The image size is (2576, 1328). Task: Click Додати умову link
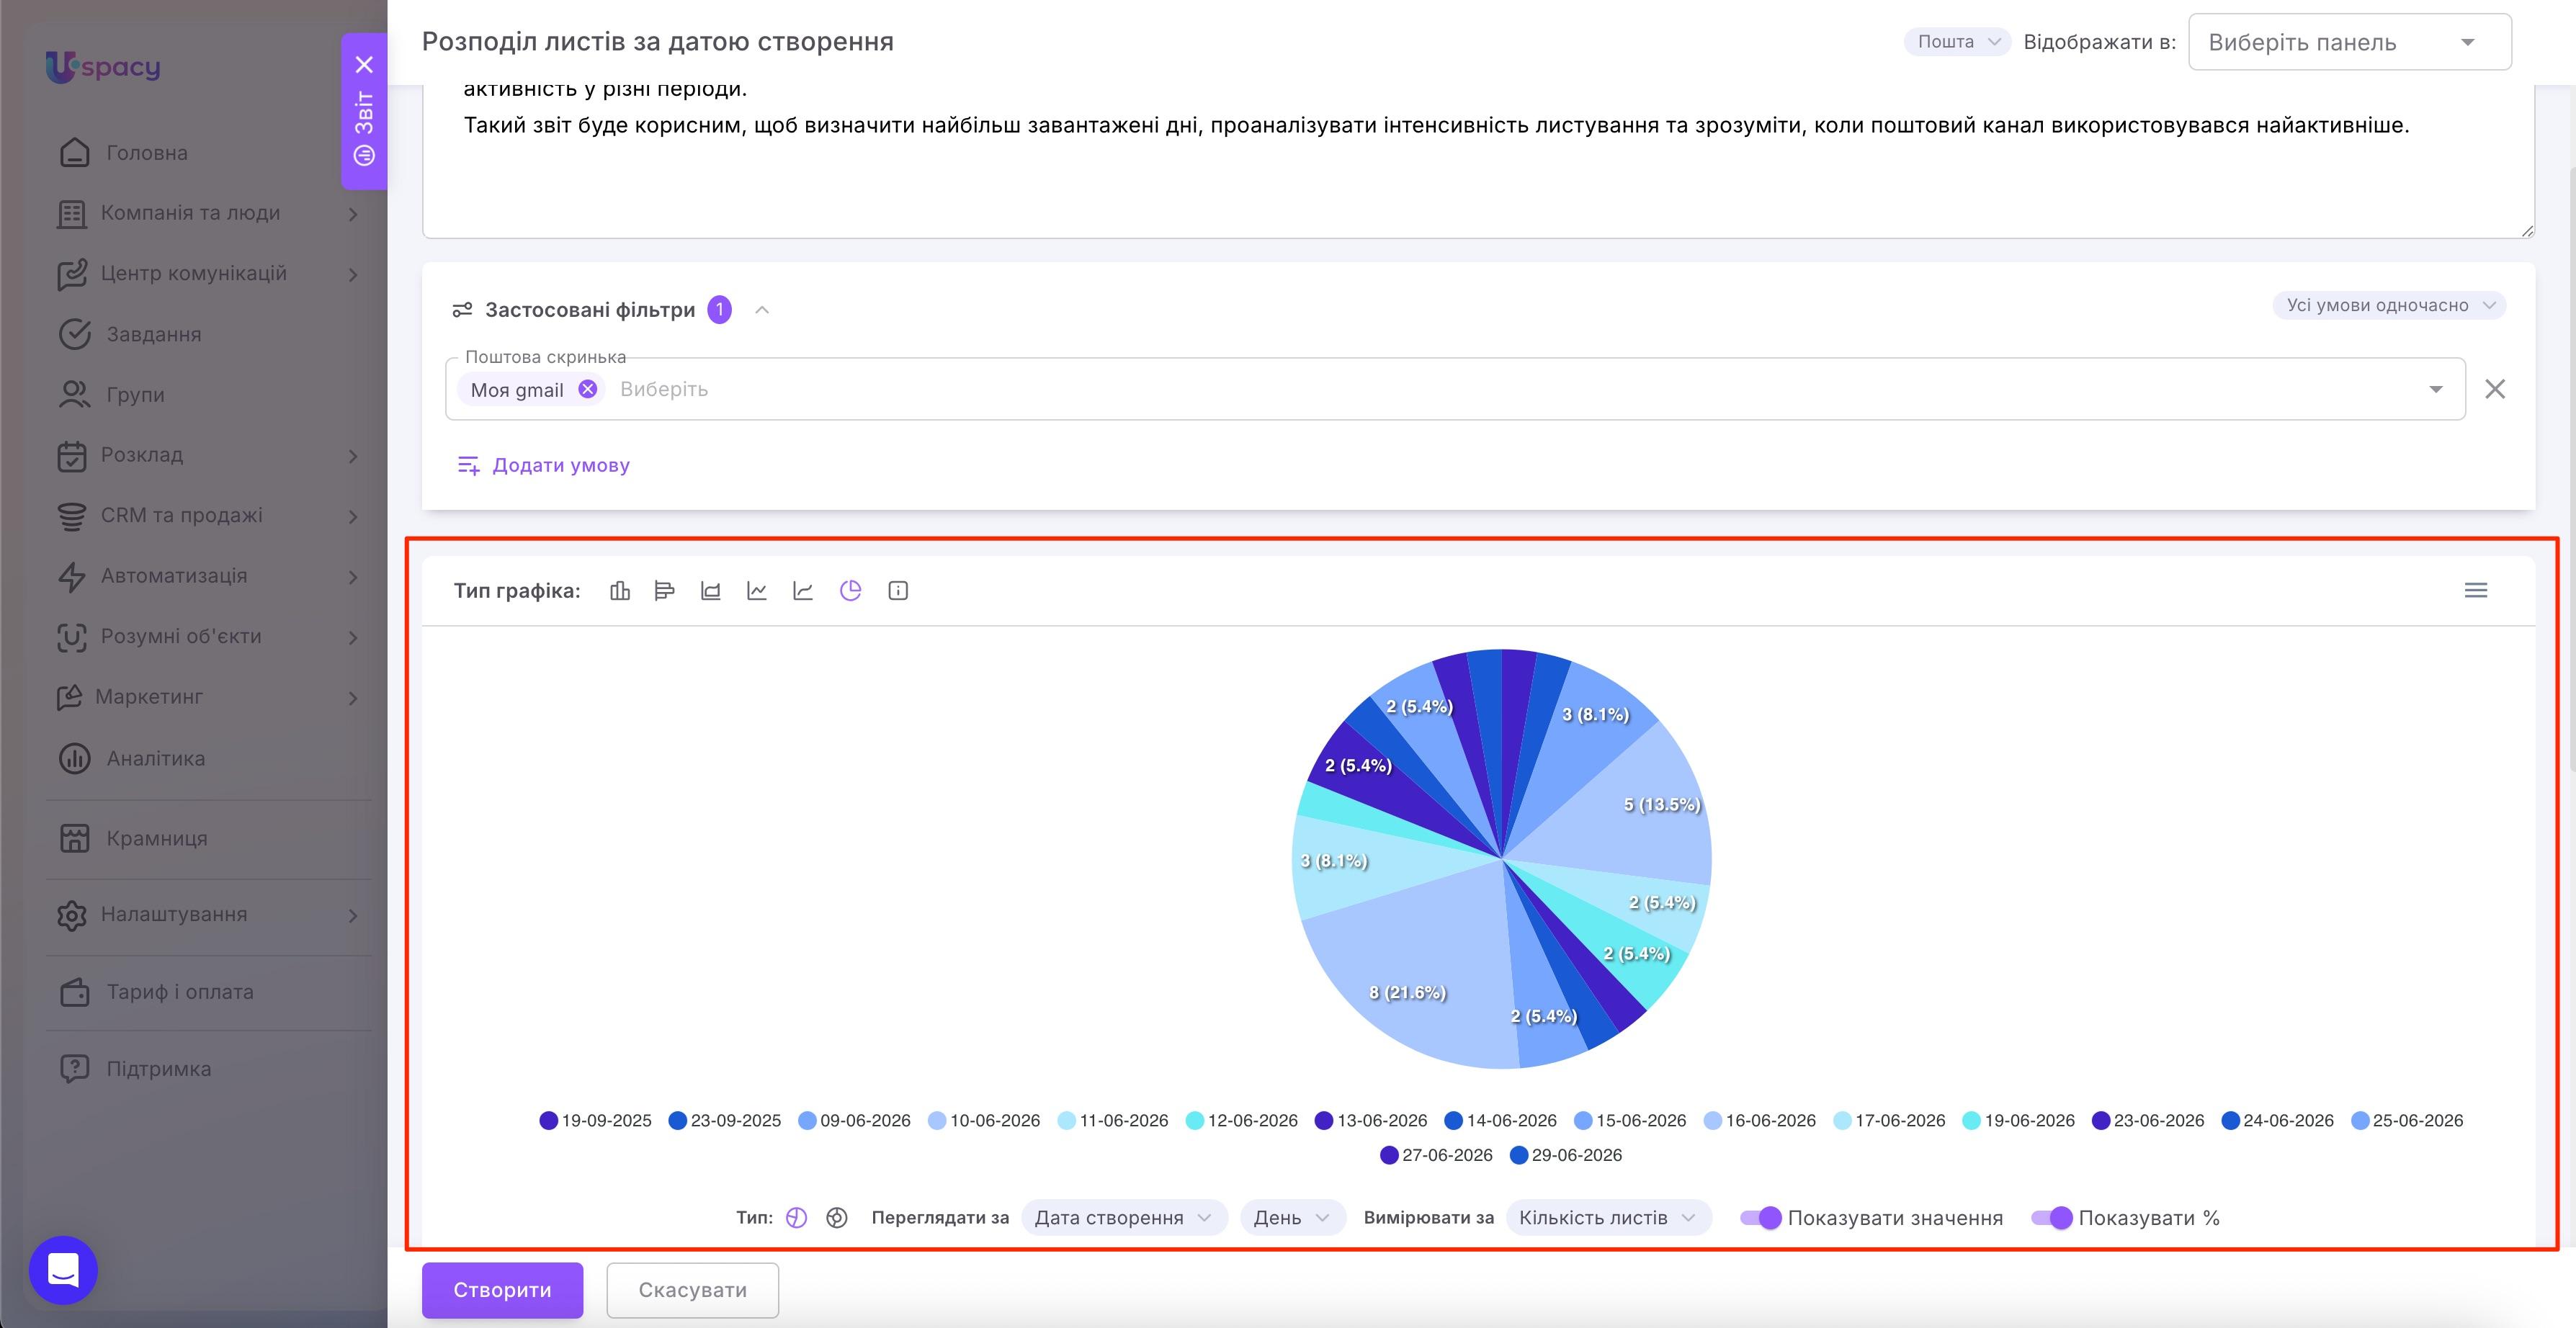(x=543, y=465)
